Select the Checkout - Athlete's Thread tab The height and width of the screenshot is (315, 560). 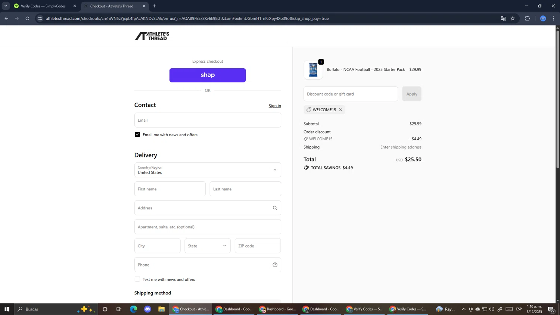pos(115,6)
